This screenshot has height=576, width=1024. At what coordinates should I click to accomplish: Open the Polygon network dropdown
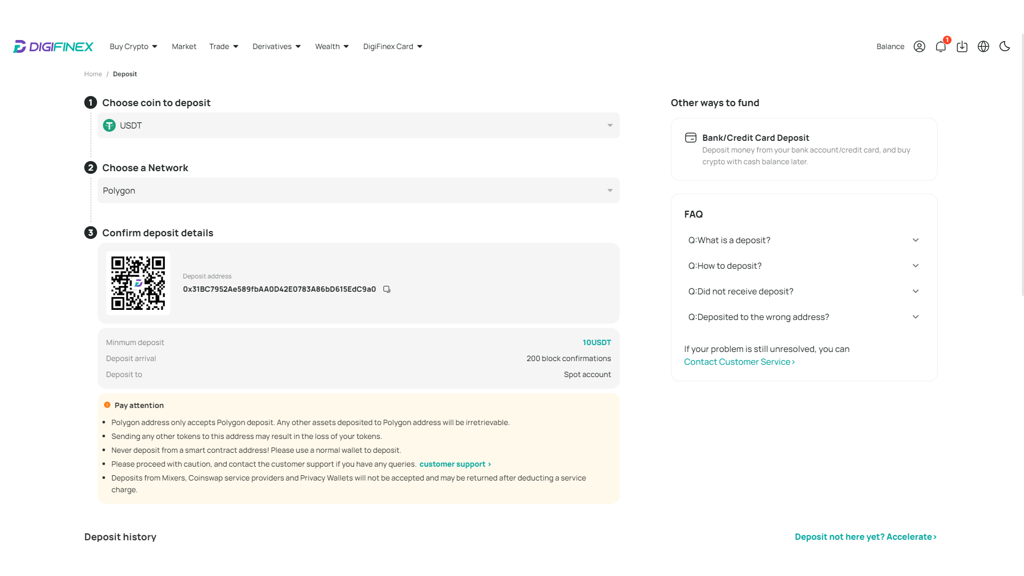(358, 190)
